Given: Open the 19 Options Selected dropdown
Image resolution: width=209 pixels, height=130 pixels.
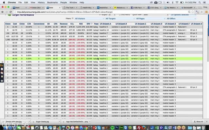Looking at the screenshot, I should tap(183, 15).
